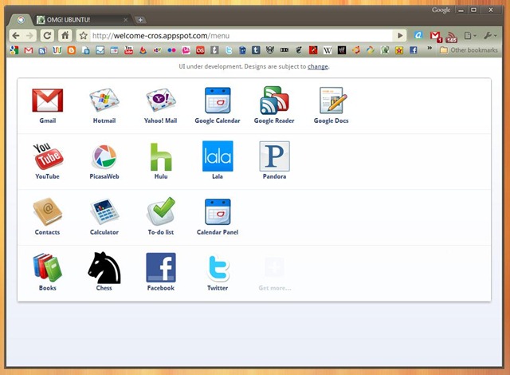
Task: Open the Last.fm bookmark in bookmarks bar
Action: coord(200,50)
